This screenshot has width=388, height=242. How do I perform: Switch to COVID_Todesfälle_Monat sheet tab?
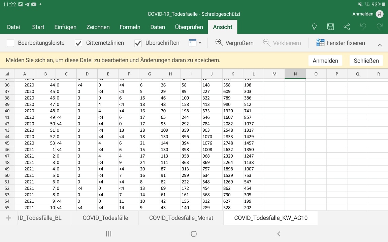click(181, 218)
